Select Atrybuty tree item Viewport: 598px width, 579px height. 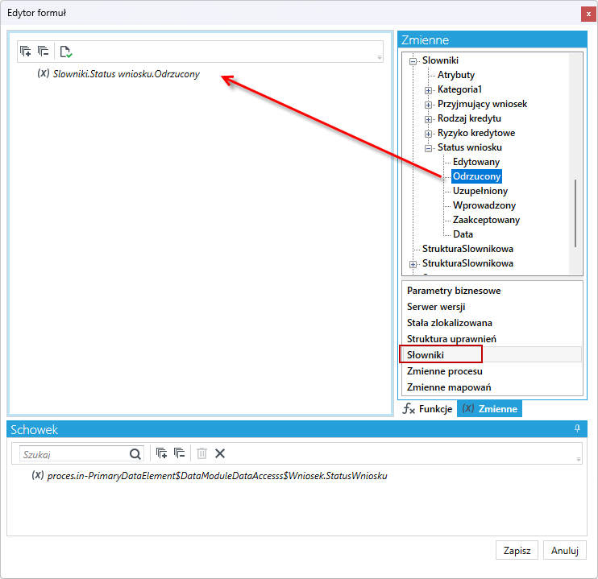(455, 75)
